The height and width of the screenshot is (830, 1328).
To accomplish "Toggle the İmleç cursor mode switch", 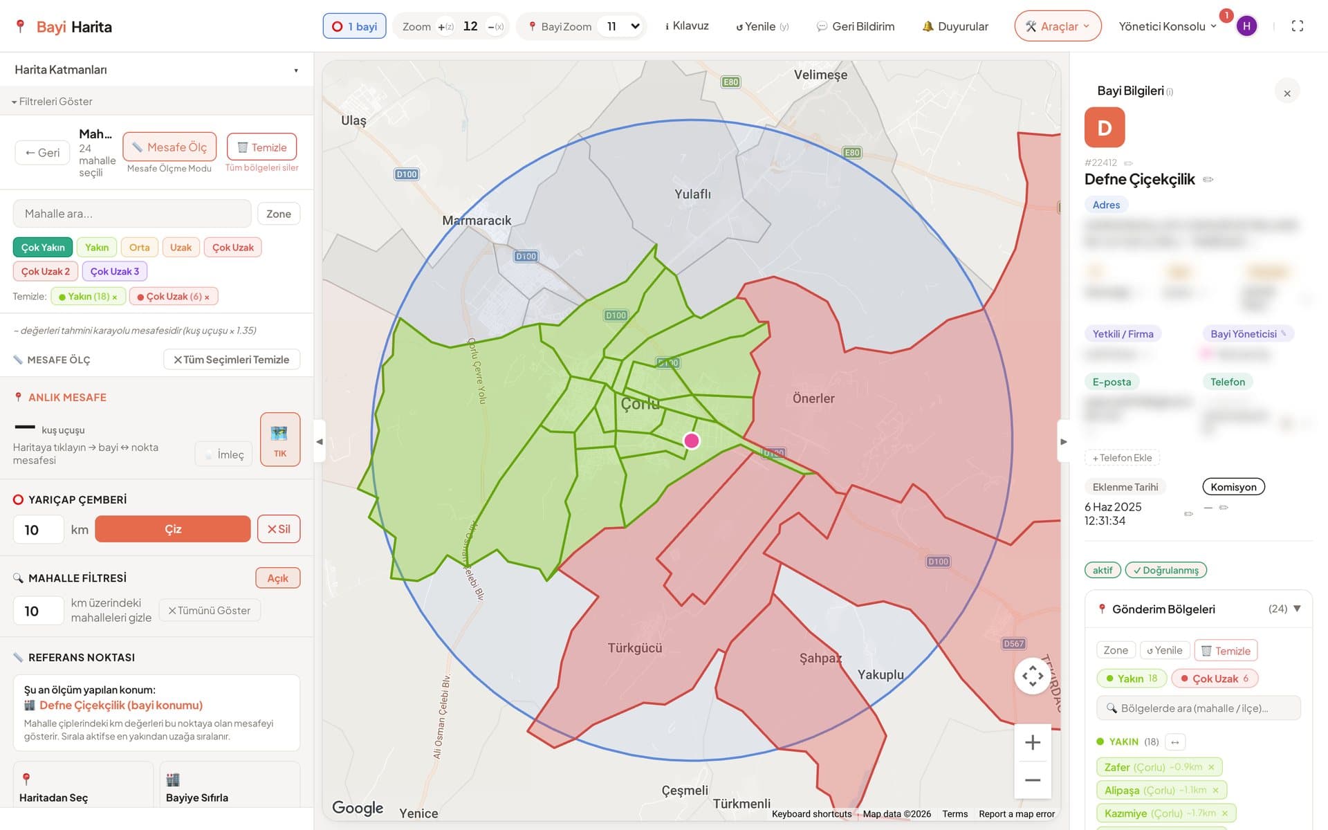I will pos(224,454).
